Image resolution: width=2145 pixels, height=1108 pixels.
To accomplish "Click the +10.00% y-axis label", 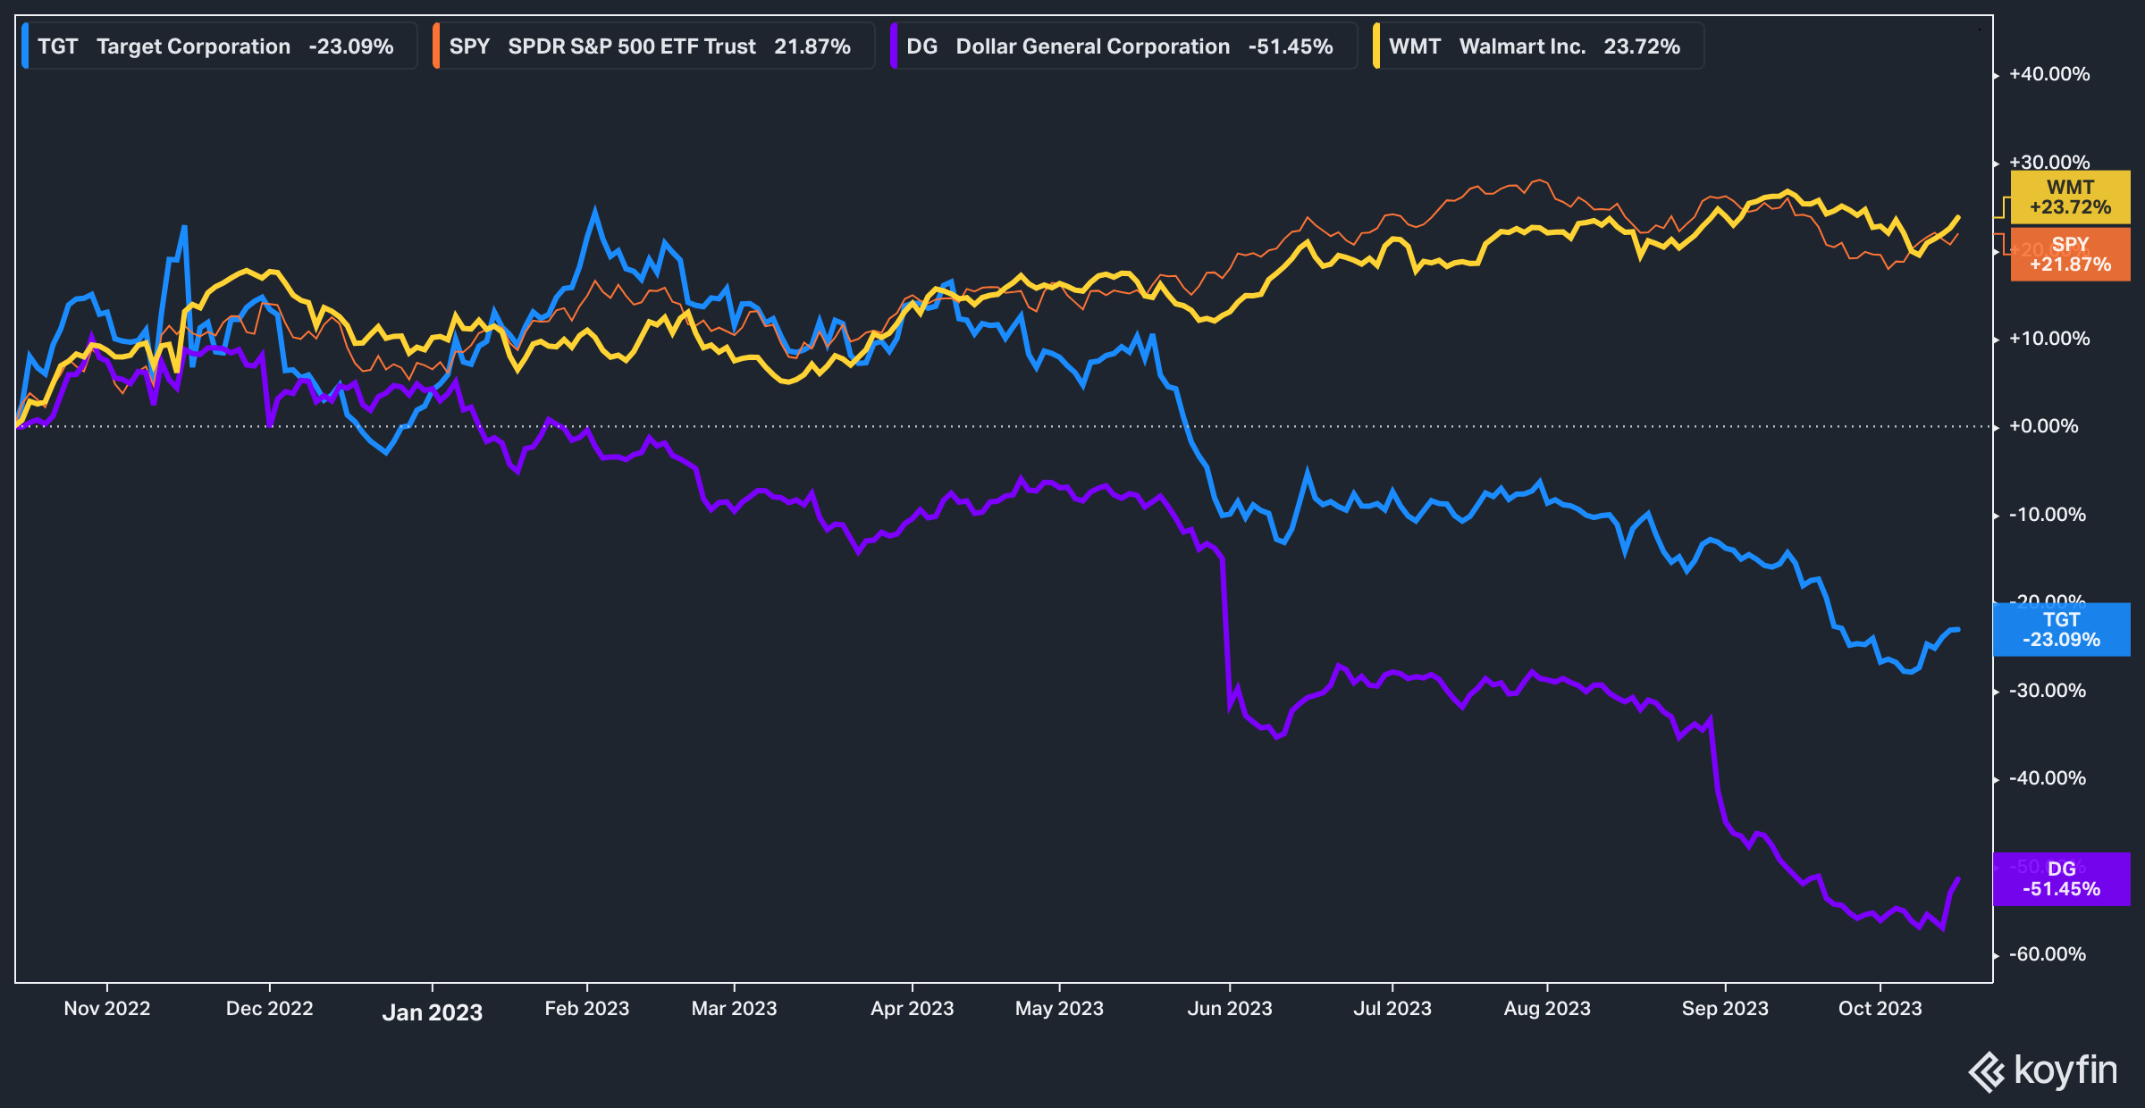I will 2049,339.
